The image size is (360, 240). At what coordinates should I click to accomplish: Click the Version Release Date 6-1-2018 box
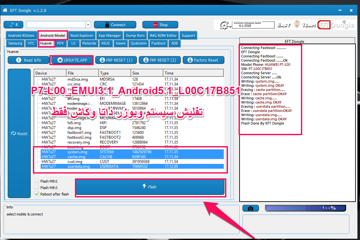pyautogui.click(x=253, y=25)
